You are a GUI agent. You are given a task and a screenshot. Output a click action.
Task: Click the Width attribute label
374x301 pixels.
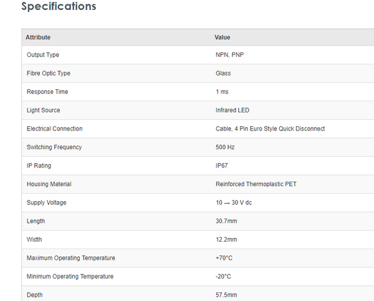[35, 239]
